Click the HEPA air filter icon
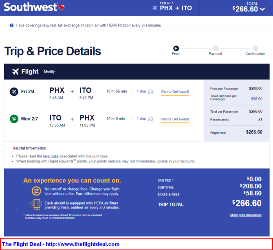The width and height of the screenshot is (273, 250). click(x=36, y=204)
